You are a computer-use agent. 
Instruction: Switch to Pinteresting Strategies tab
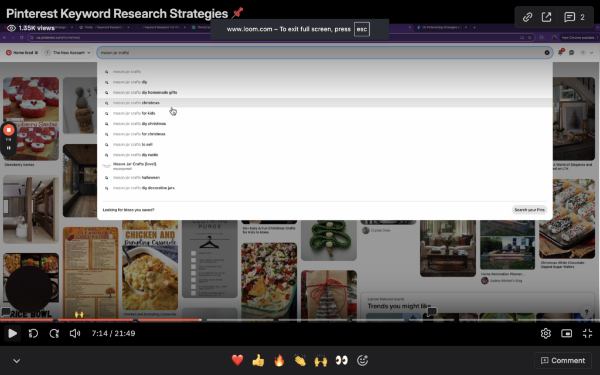(x=441, y=27)
